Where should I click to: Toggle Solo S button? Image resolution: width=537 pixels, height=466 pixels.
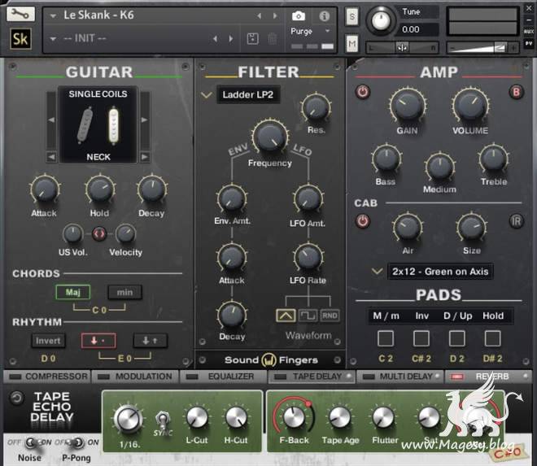click(352, 16)
